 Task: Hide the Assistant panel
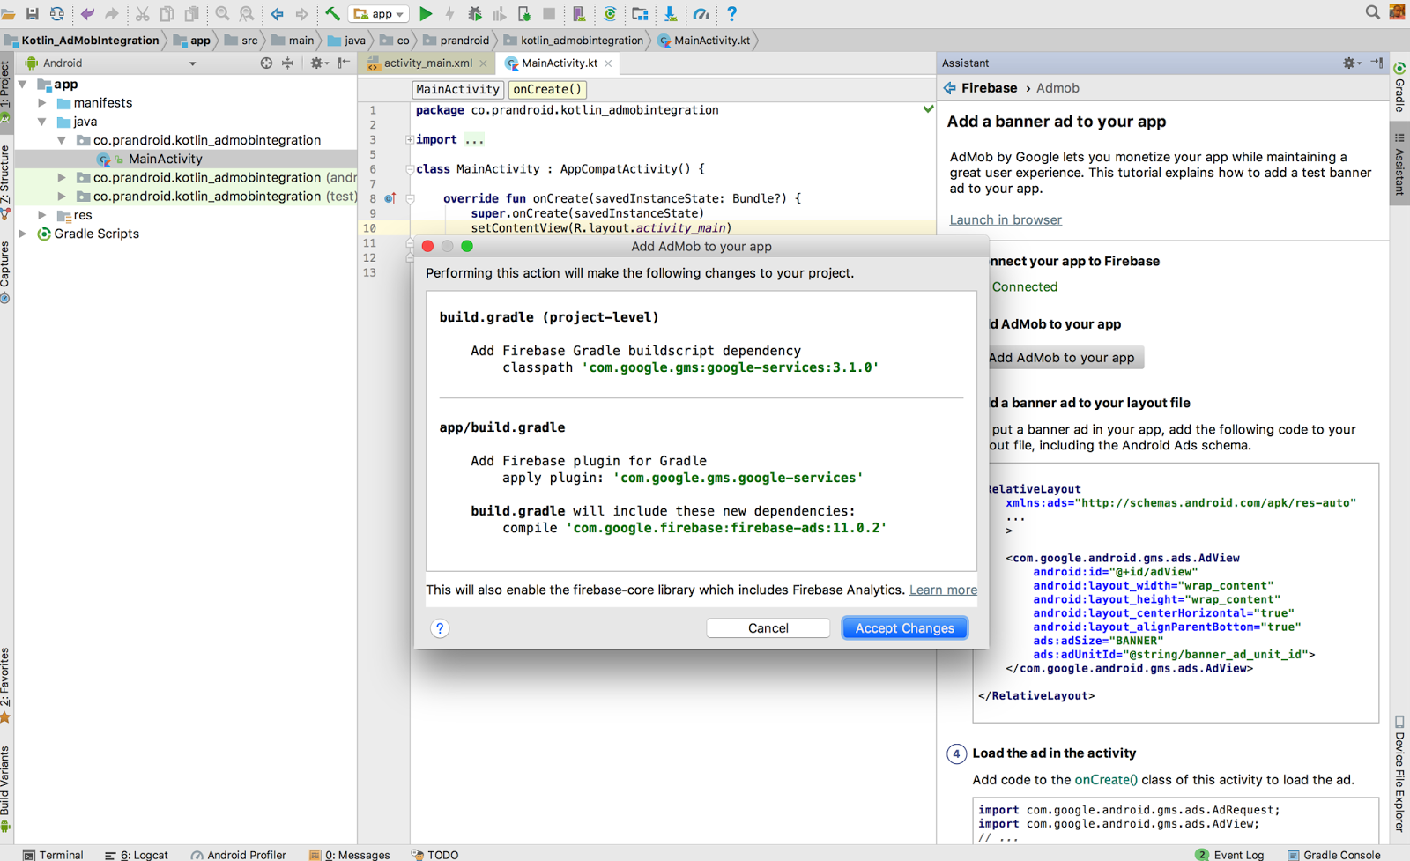coord(1377,63)
